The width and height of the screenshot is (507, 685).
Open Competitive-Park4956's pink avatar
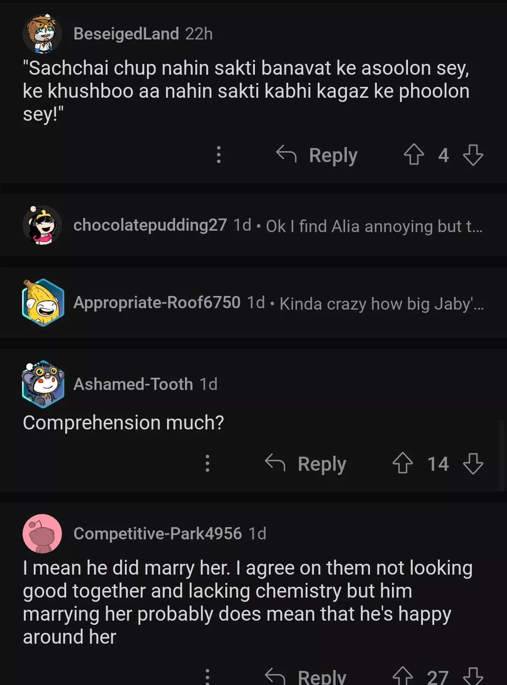(x=42, y=533)
